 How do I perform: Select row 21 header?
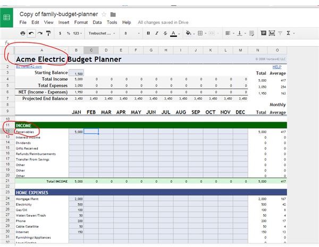(7, 181)
